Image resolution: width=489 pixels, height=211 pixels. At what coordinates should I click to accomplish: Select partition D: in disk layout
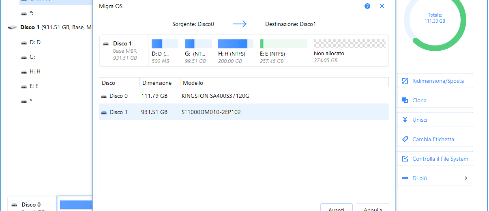(x=165, y=51)
